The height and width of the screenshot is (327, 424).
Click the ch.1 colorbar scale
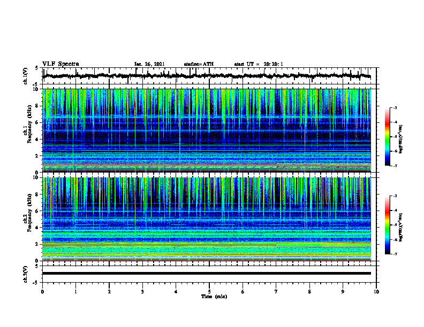pos(388,137)
